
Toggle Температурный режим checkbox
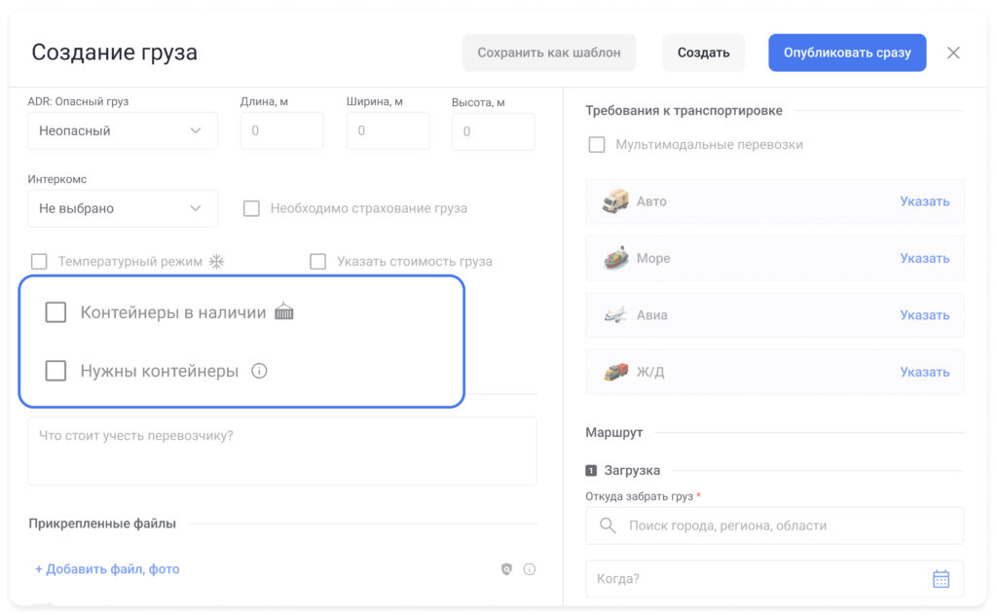pos(39,261)
